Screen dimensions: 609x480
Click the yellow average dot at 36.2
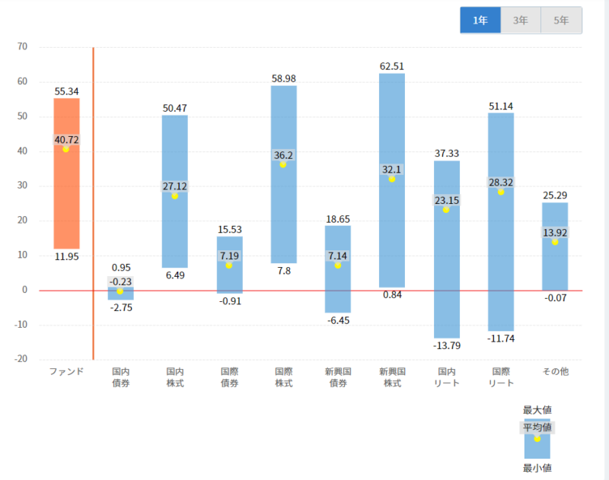coord(283,164)
